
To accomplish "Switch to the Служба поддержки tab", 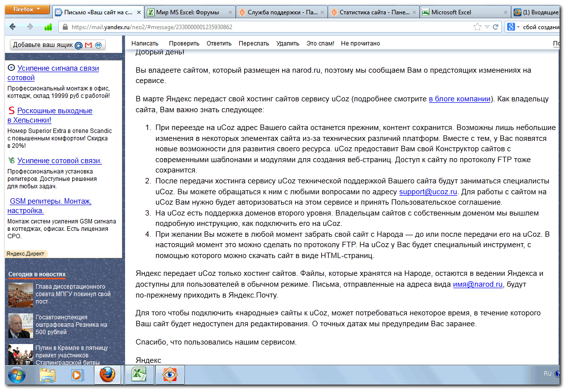I will pyautogui.click(x=282, y=12).
